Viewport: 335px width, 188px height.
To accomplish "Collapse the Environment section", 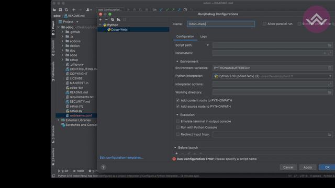I will 177,62.
